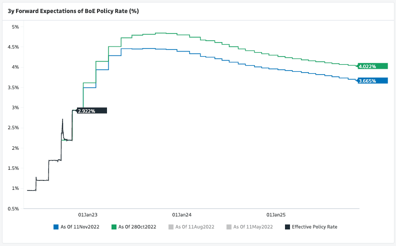
Task: Click the dark Effective Policy Rate legend swatch
Action: tap(287, 227)
